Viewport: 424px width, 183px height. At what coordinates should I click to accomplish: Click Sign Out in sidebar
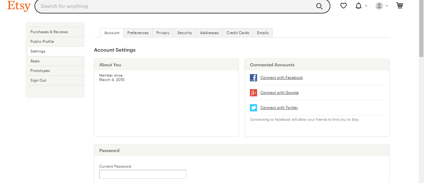click(56, 80)
